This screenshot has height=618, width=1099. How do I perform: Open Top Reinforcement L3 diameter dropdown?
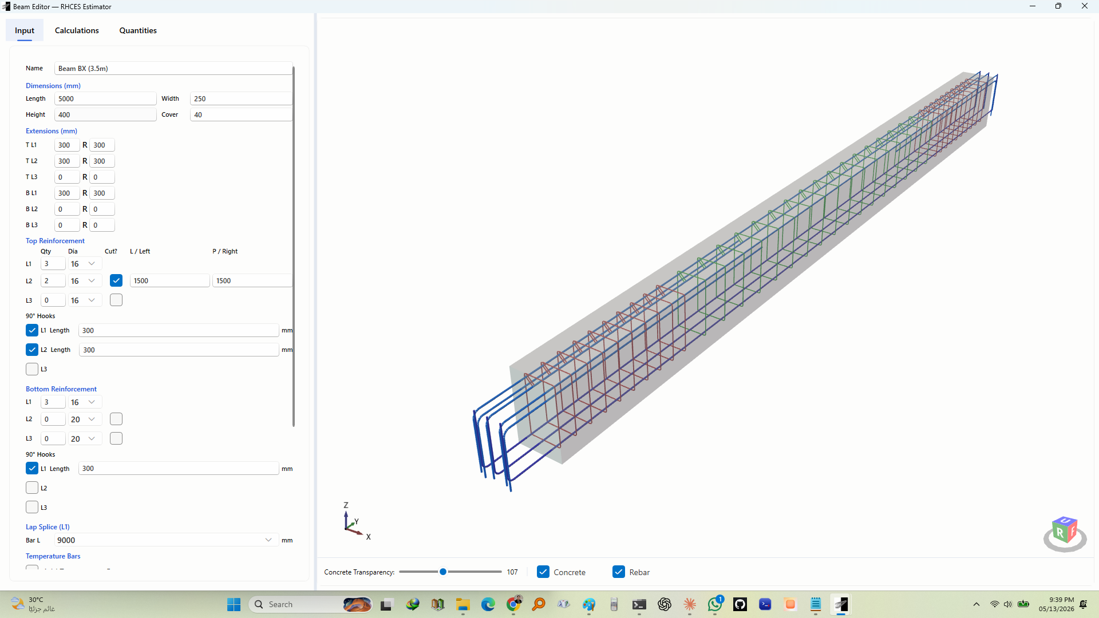point(85,300)
